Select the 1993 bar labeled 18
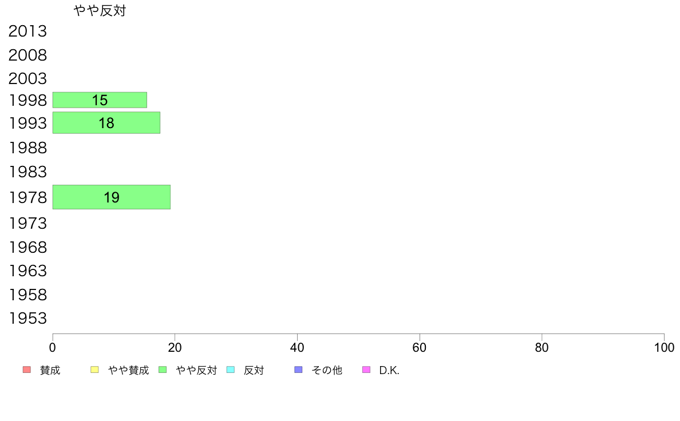Screen dimensions: 680x421 (106, 123)
